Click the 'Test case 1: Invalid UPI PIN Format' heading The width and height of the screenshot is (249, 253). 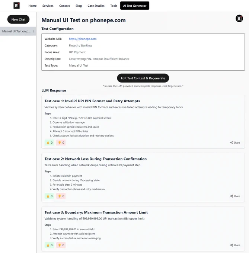click(x=92, y=101)
